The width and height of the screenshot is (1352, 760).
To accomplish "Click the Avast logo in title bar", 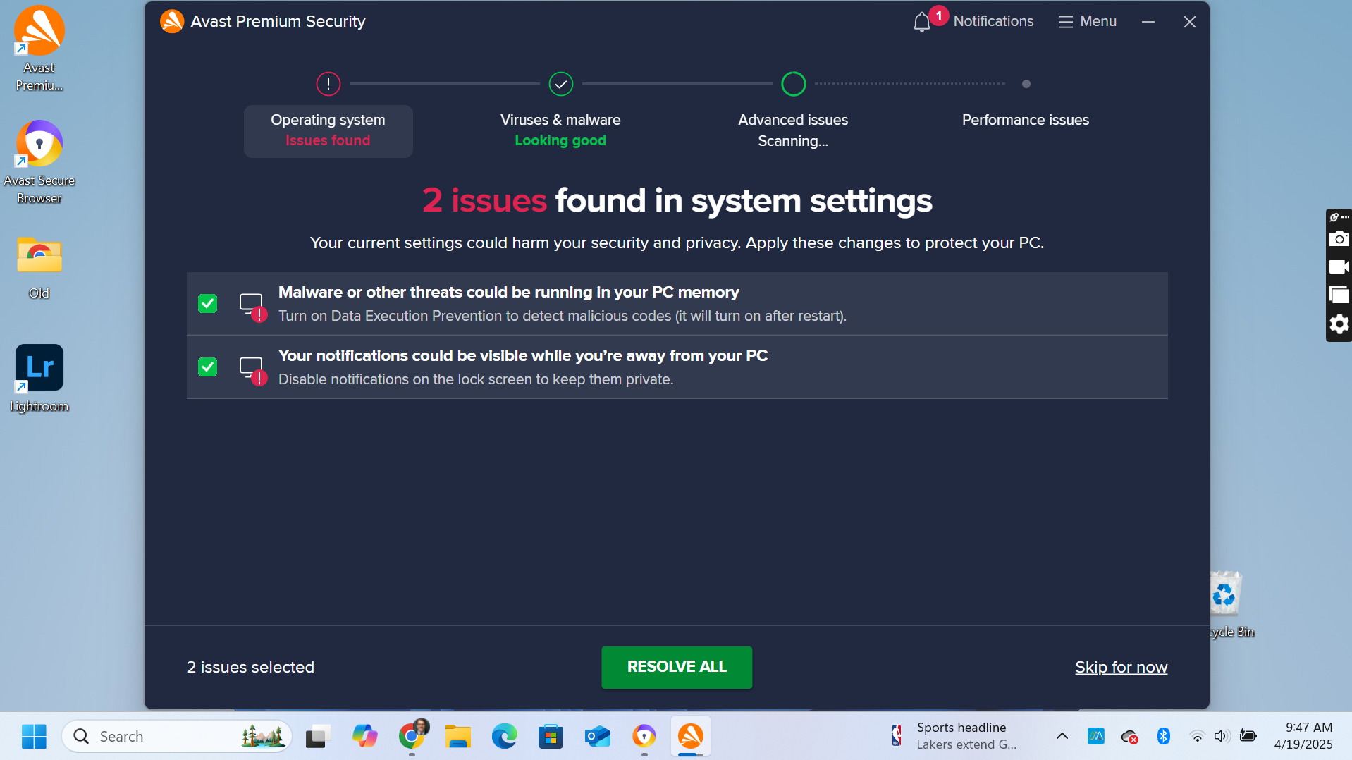I will [171, 22].
